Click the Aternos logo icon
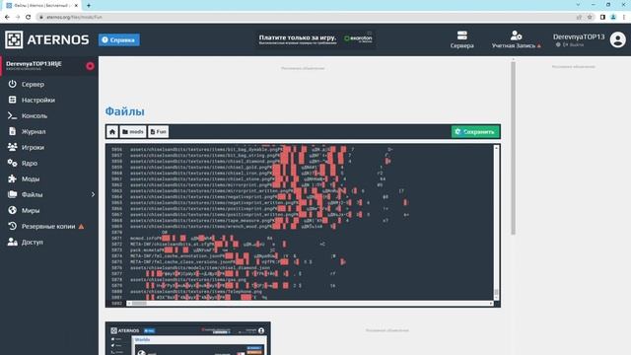This screenshot has width=631, height=355. click(x=14, y=39)
